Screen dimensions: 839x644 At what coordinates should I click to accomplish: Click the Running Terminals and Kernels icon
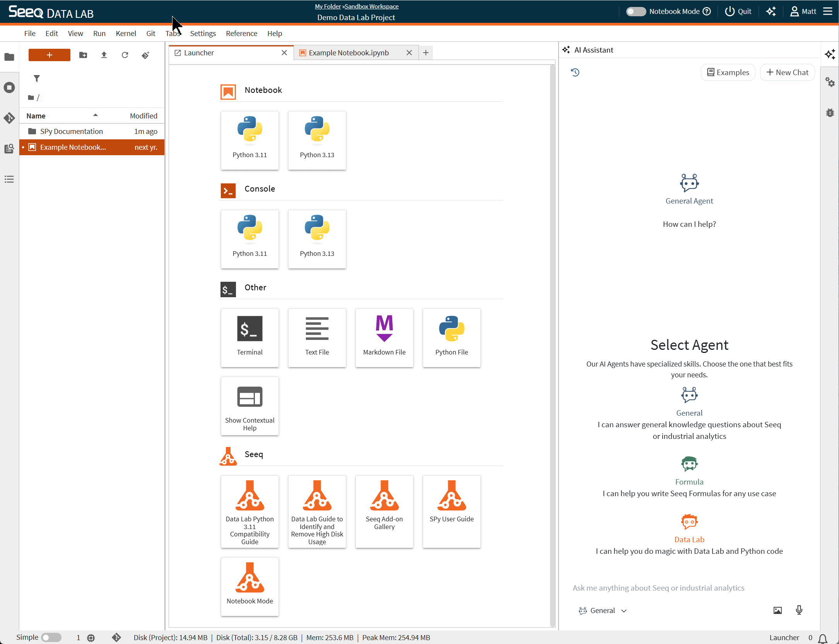pos(9,87)
